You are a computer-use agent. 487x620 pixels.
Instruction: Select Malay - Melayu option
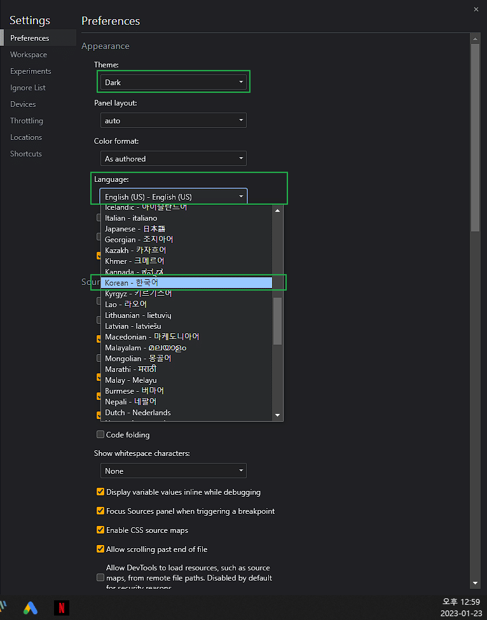186,380
